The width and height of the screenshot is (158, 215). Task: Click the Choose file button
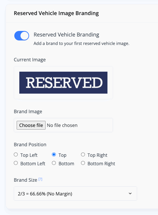[x=31, y=125]
